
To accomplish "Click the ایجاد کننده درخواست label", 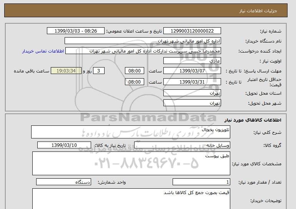I will [x=260, y=51].
